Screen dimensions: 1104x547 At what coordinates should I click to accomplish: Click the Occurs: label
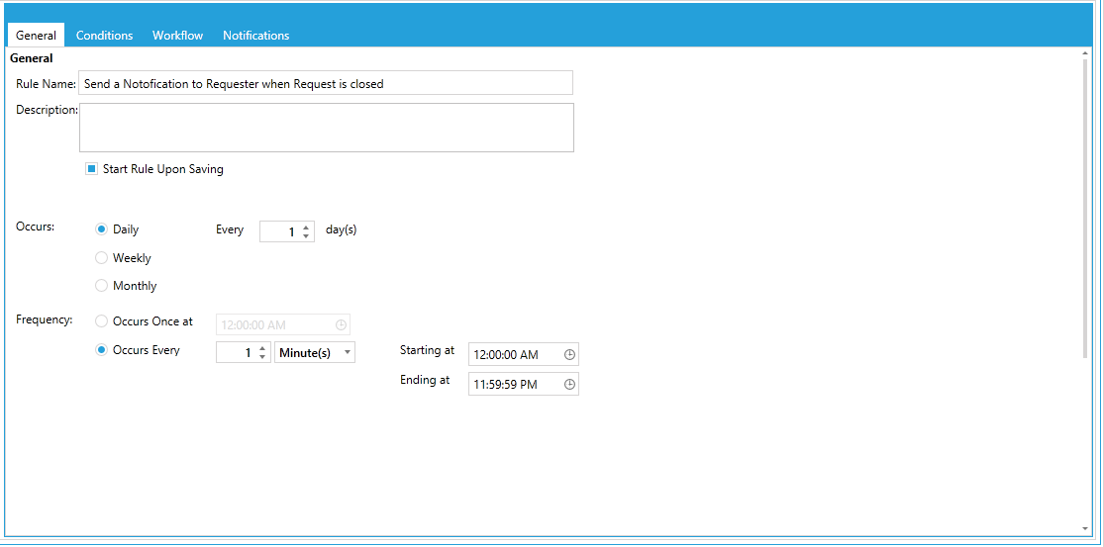pos(36,228)
